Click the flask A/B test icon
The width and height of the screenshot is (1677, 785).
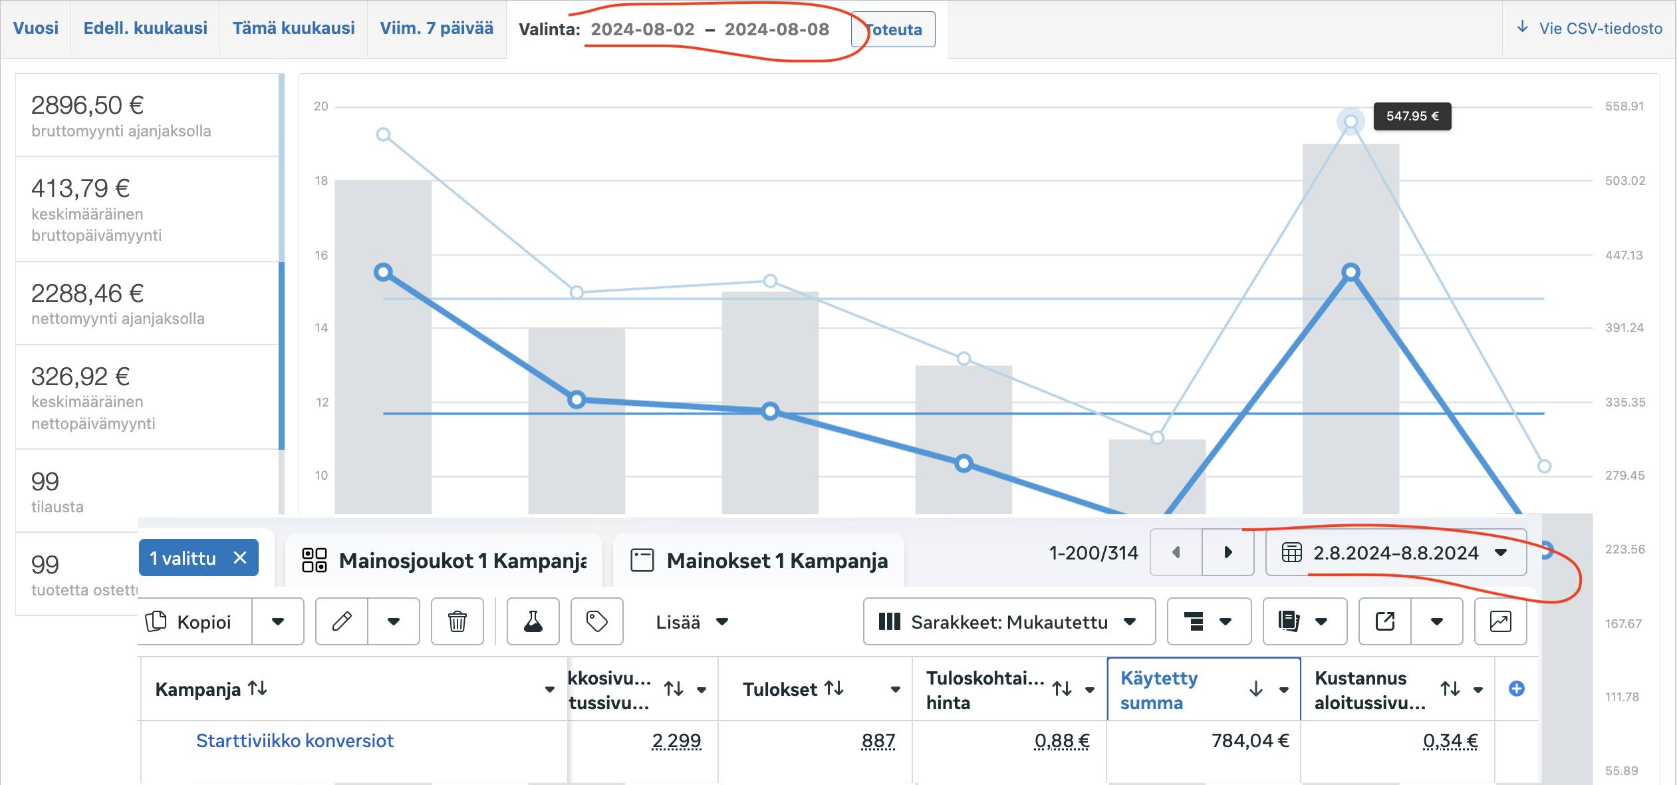pos(533,621)
